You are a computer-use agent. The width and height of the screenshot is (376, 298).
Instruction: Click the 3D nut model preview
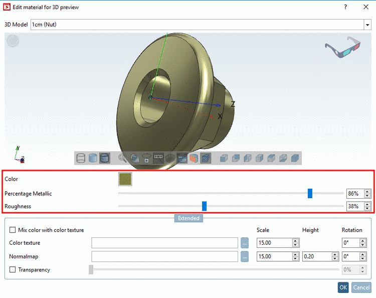tap(175, 101)
